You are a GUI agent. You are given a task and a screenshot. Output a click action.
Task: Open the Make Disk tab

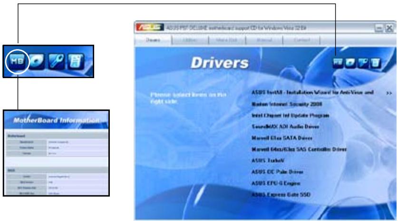[227, 40]
